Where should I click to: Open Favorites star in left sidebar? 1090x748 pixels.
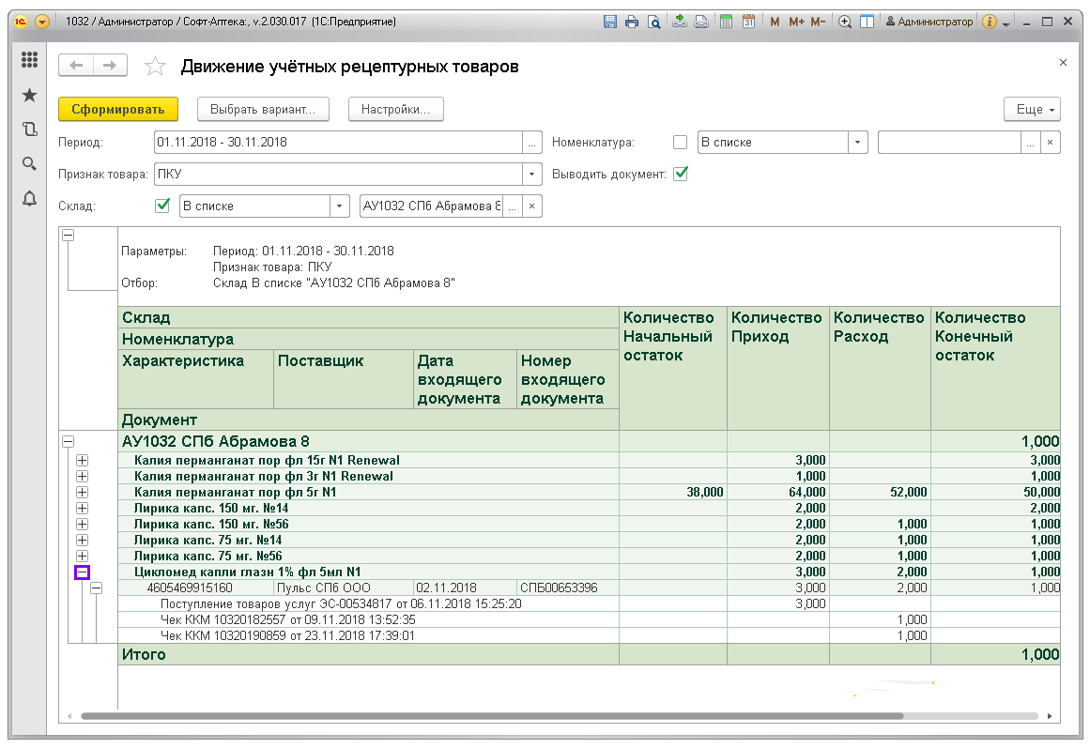(x=29, y=95)
